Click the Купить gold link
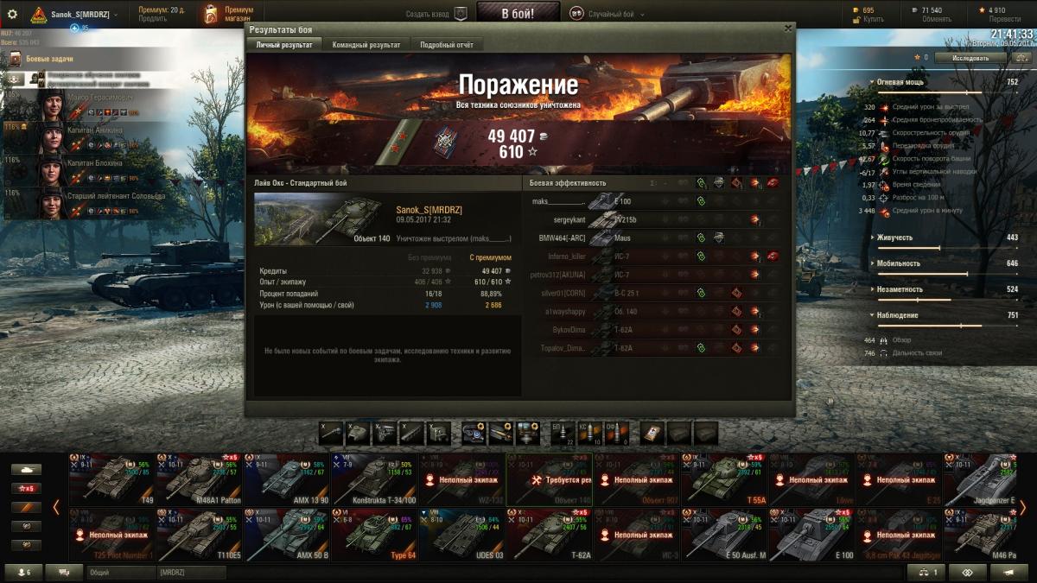This screenshot has width=1037, height=583. (875, 19)
